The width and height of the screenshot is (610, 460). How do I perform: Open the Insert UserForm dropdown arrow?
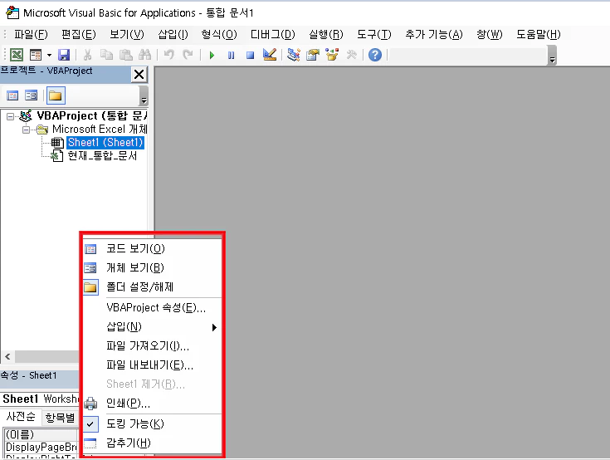pos(50,55)
